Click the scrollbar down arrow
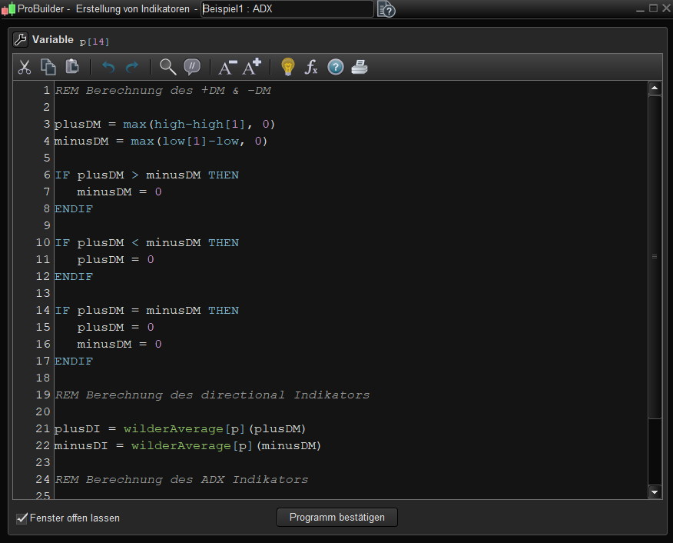The width and height of the screenshot is (673, 543). (x=655, y=491)
